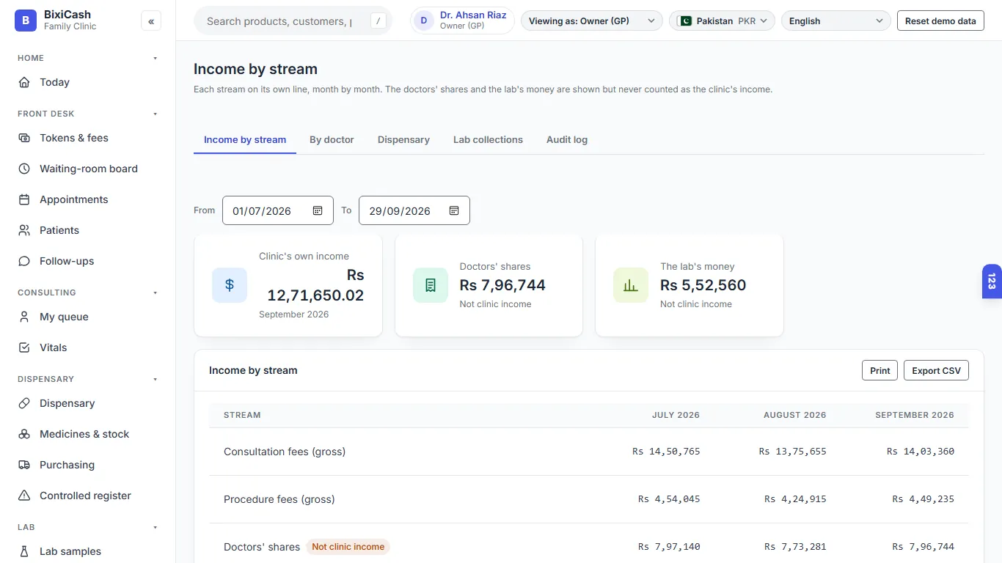Click the Tokens & fees icon
Viewport: 1002px width, 563px height.
(24, 138)
